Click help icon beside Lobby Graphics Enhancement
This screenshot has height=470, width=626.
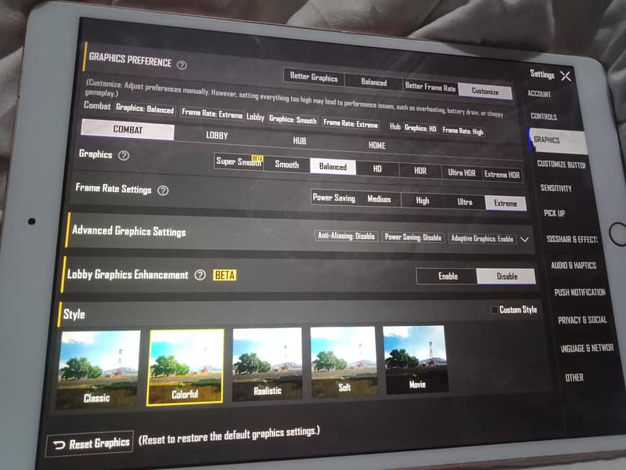[200, 275]
